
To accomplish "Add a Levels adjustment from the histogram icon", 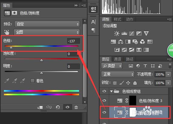I will point(124,33).
